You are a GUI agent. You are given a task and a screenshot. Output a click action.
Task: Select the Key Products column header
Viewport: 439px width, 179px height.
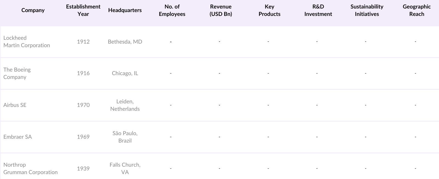[269, 10]
